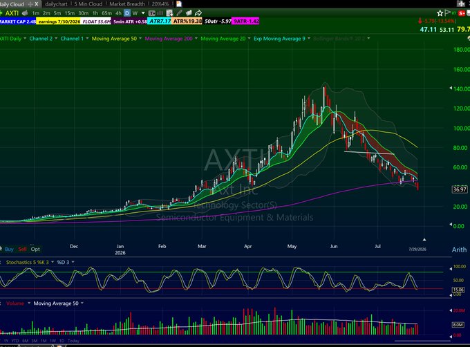Click the move-window cross icon at top right

click(461, 3)
